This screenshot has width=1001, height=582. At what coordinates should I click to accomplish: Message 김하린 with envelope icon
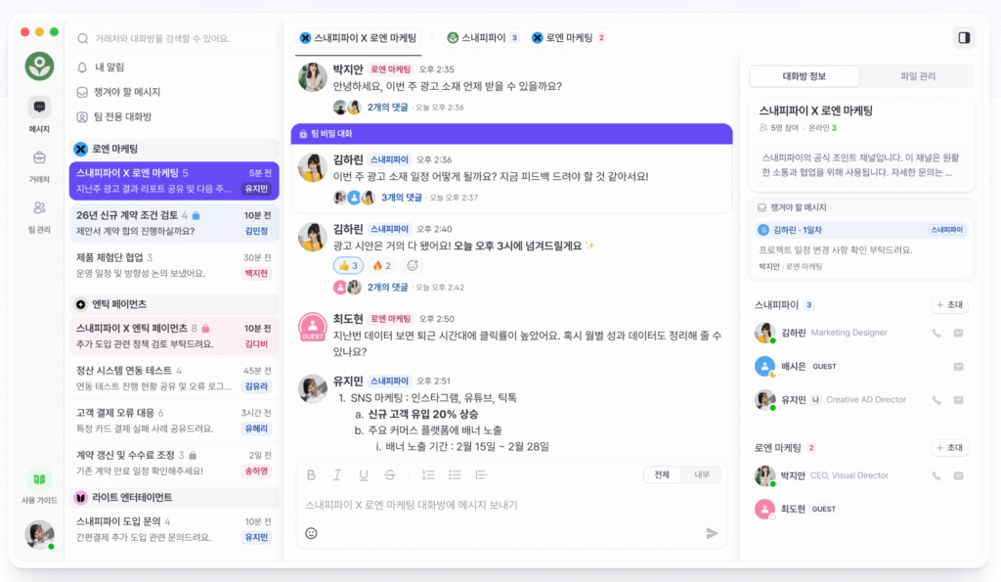pos(958,333)
